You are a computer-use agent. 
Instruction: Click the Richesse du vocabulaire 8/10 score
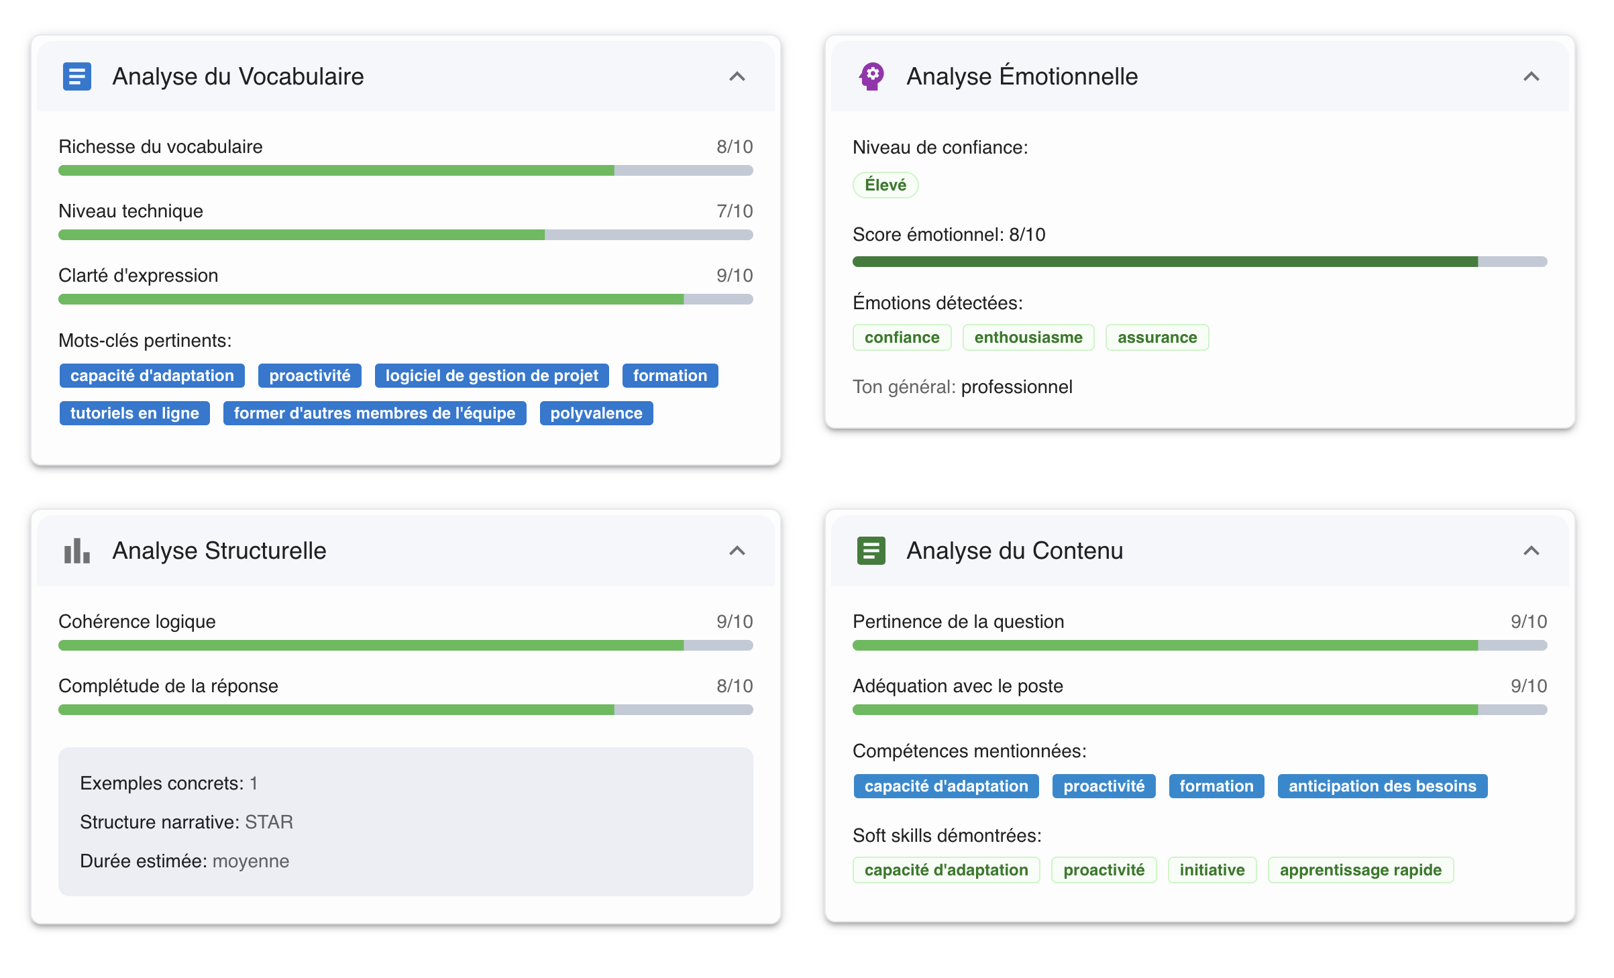pyautogui.click(x=735, y=147)
